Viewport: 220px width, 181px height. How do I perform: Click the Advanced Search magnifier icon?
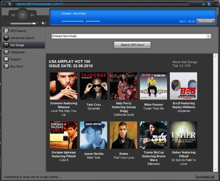point(6,38)
